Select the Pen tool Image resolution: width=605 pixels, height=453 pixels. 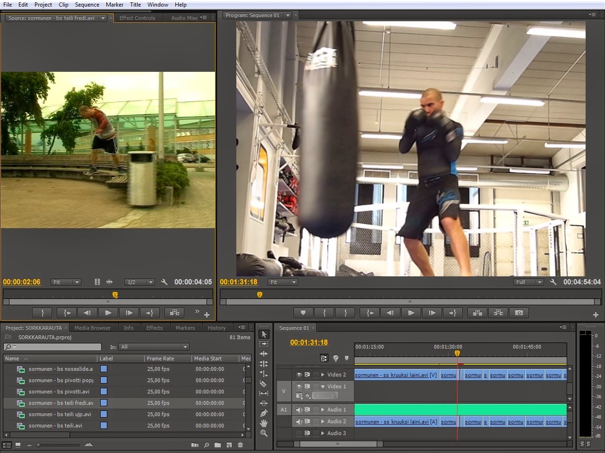264,413
